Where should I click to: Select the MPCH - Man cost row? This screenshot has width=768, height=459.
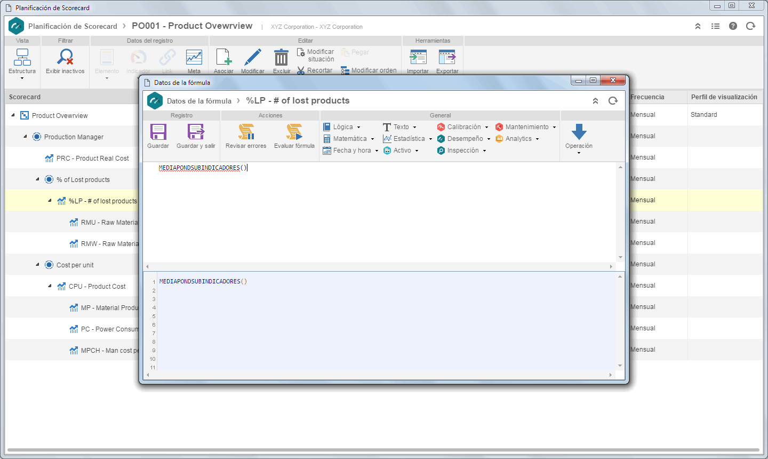click(109, 351)
